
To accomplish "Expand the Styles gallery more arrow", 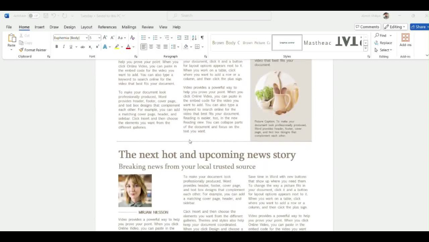I will (366, 49).
